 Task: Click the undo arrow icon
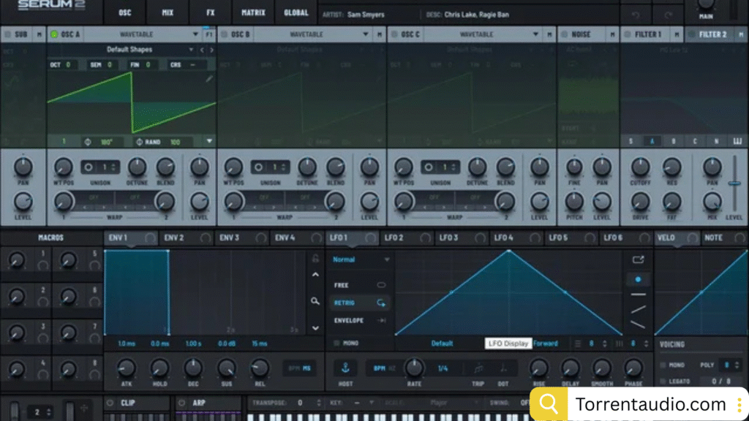click(634, 15)
